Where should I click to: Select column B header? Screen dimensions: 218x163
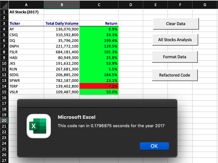tap(62, 5)
